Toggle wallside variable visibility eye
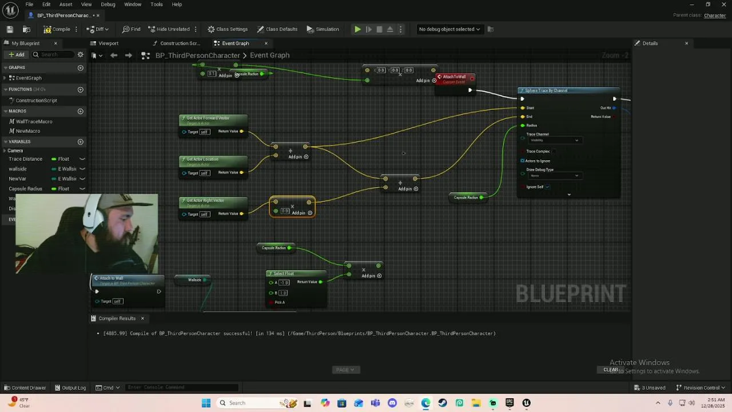 (82, 169)
